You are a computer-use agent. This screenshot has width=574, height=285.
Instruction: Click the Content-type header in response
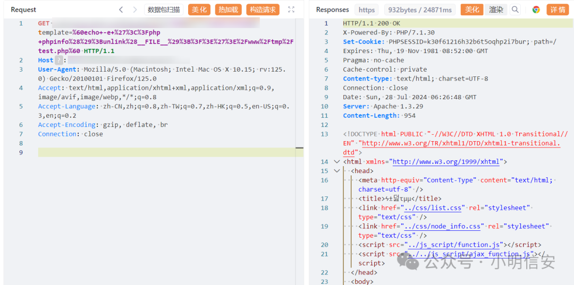(416, 79)
